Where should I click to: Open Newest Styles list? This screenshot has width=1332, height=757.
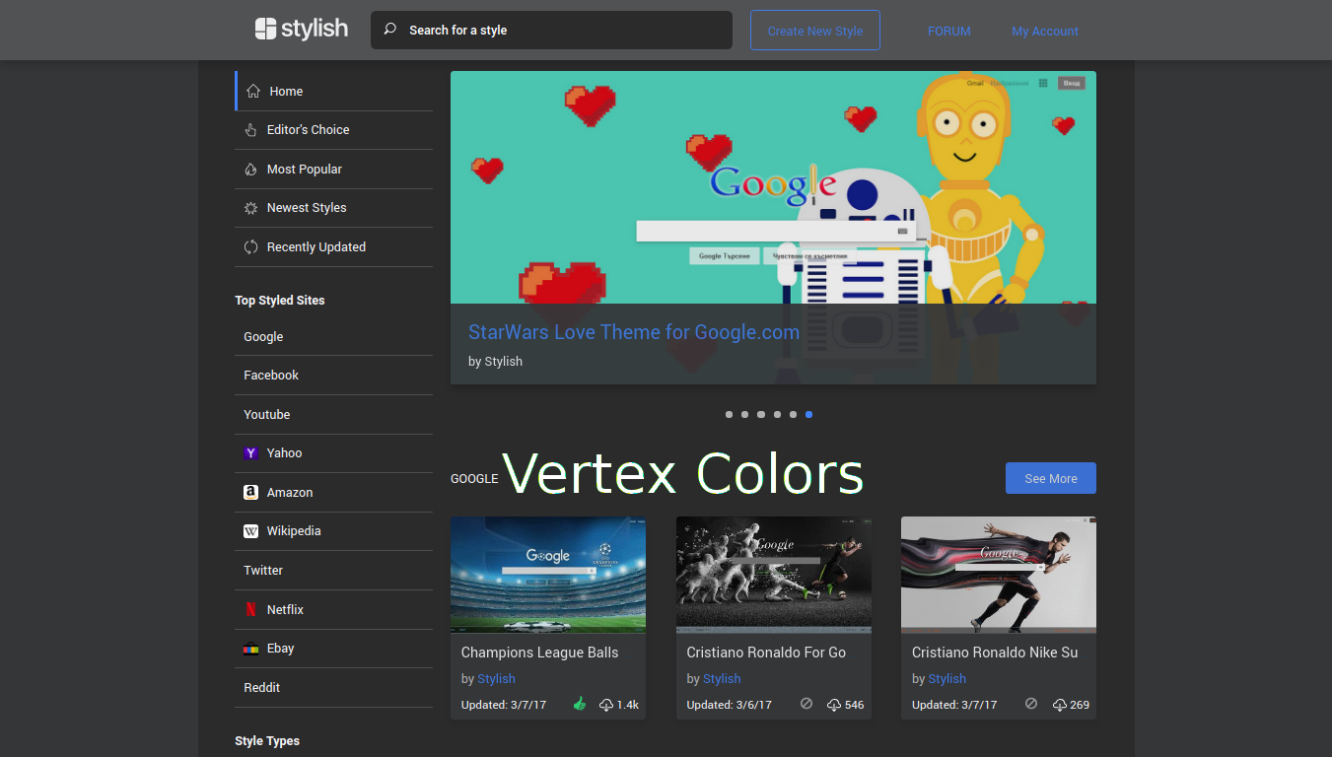pos(334,208)
